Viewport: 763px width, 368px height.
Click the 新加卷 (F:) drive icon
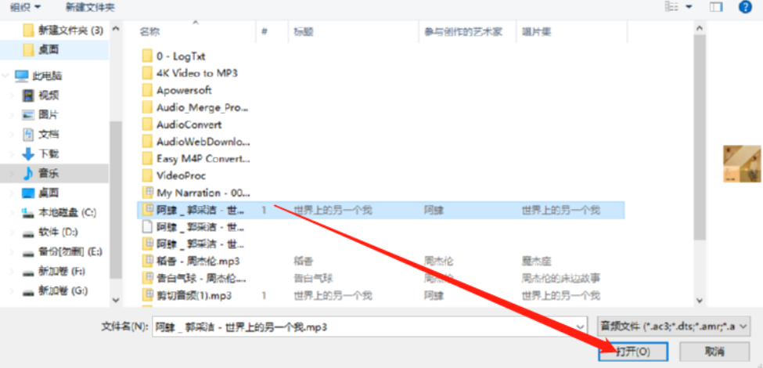[29, 272]
